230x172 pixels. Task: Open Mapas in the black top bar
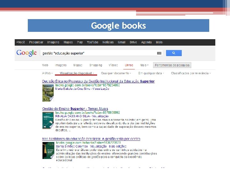68,42
